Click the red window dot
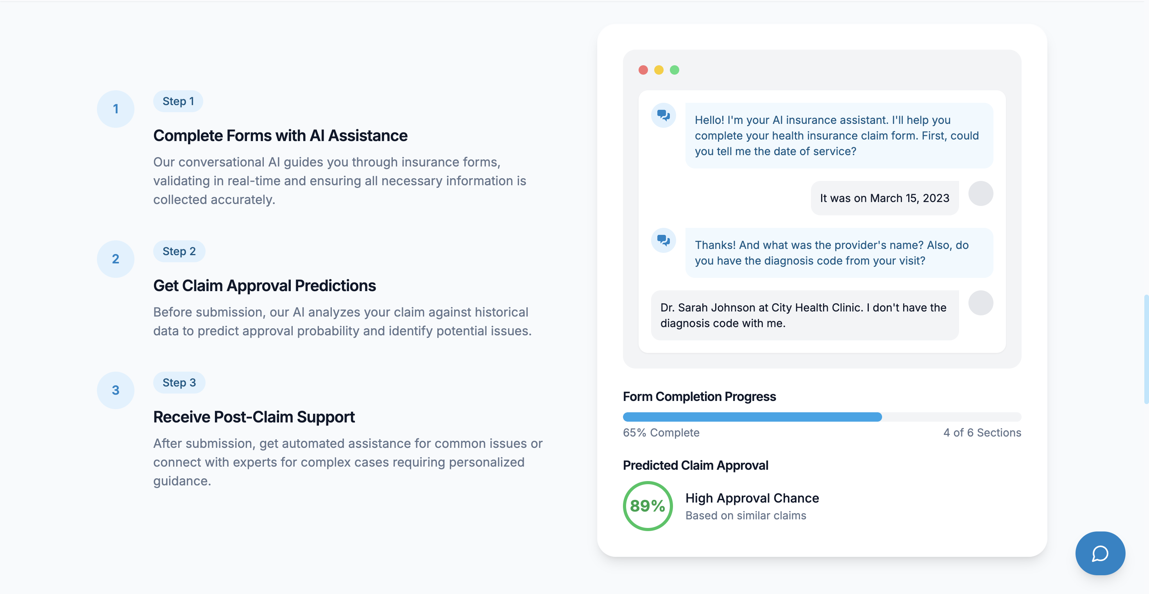The height and width of the screenshot is (594, 1149). (643, 70)
